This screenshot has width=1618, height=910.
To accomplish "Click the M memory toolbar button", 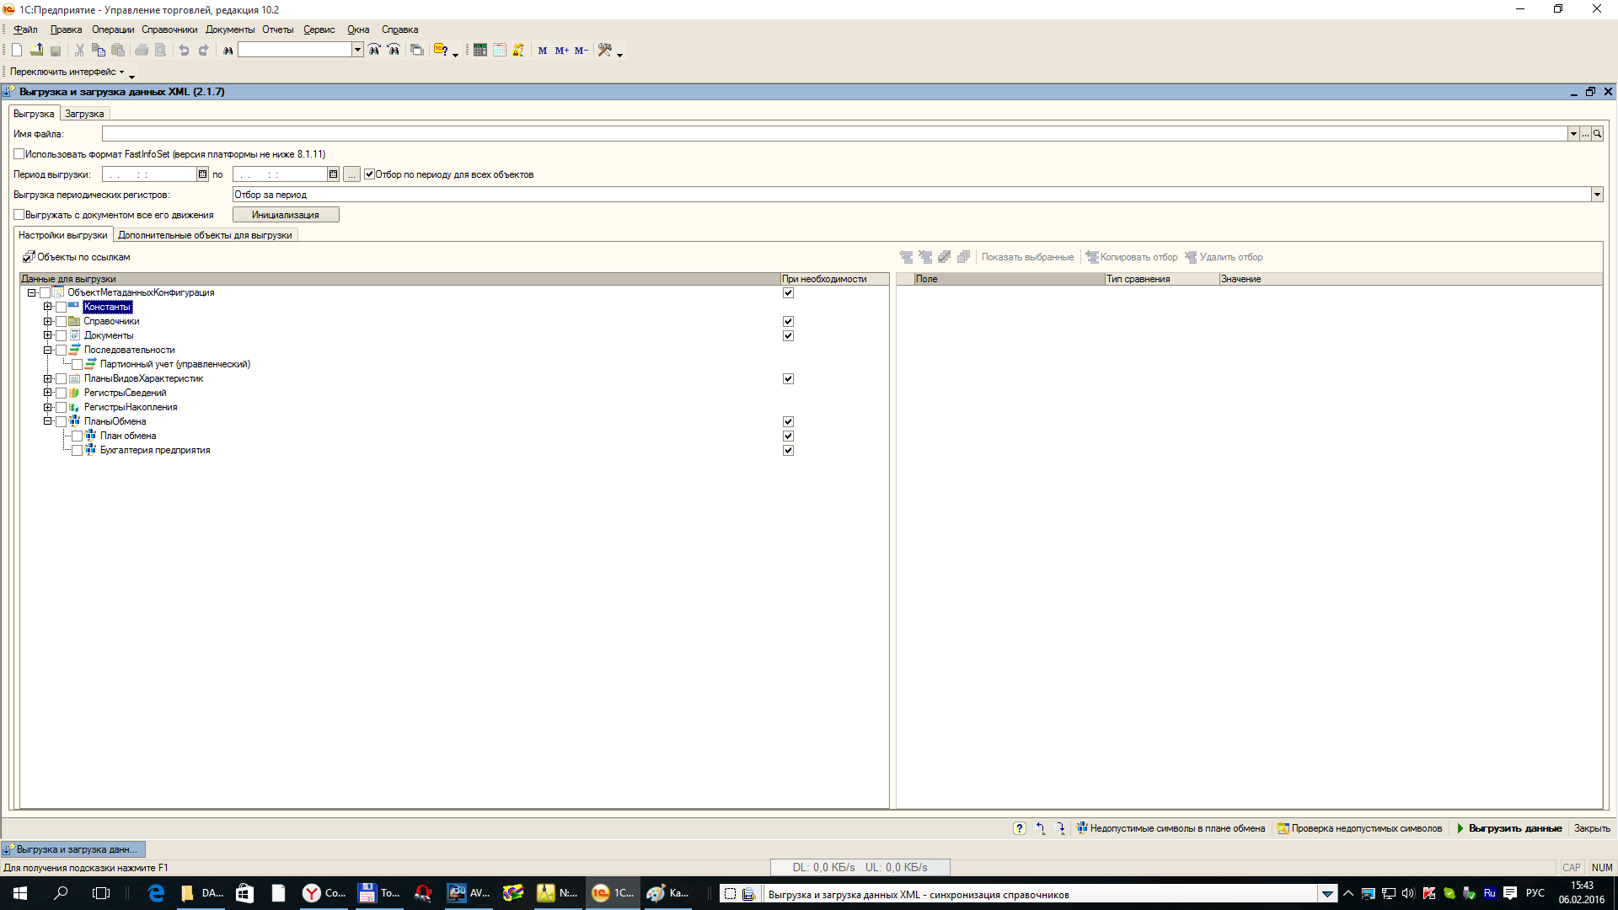I will pyautogui.click(x=543, y=51).
